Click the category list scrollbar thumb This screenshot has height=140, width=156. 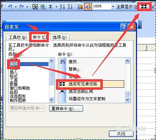[x=52, y=74]
